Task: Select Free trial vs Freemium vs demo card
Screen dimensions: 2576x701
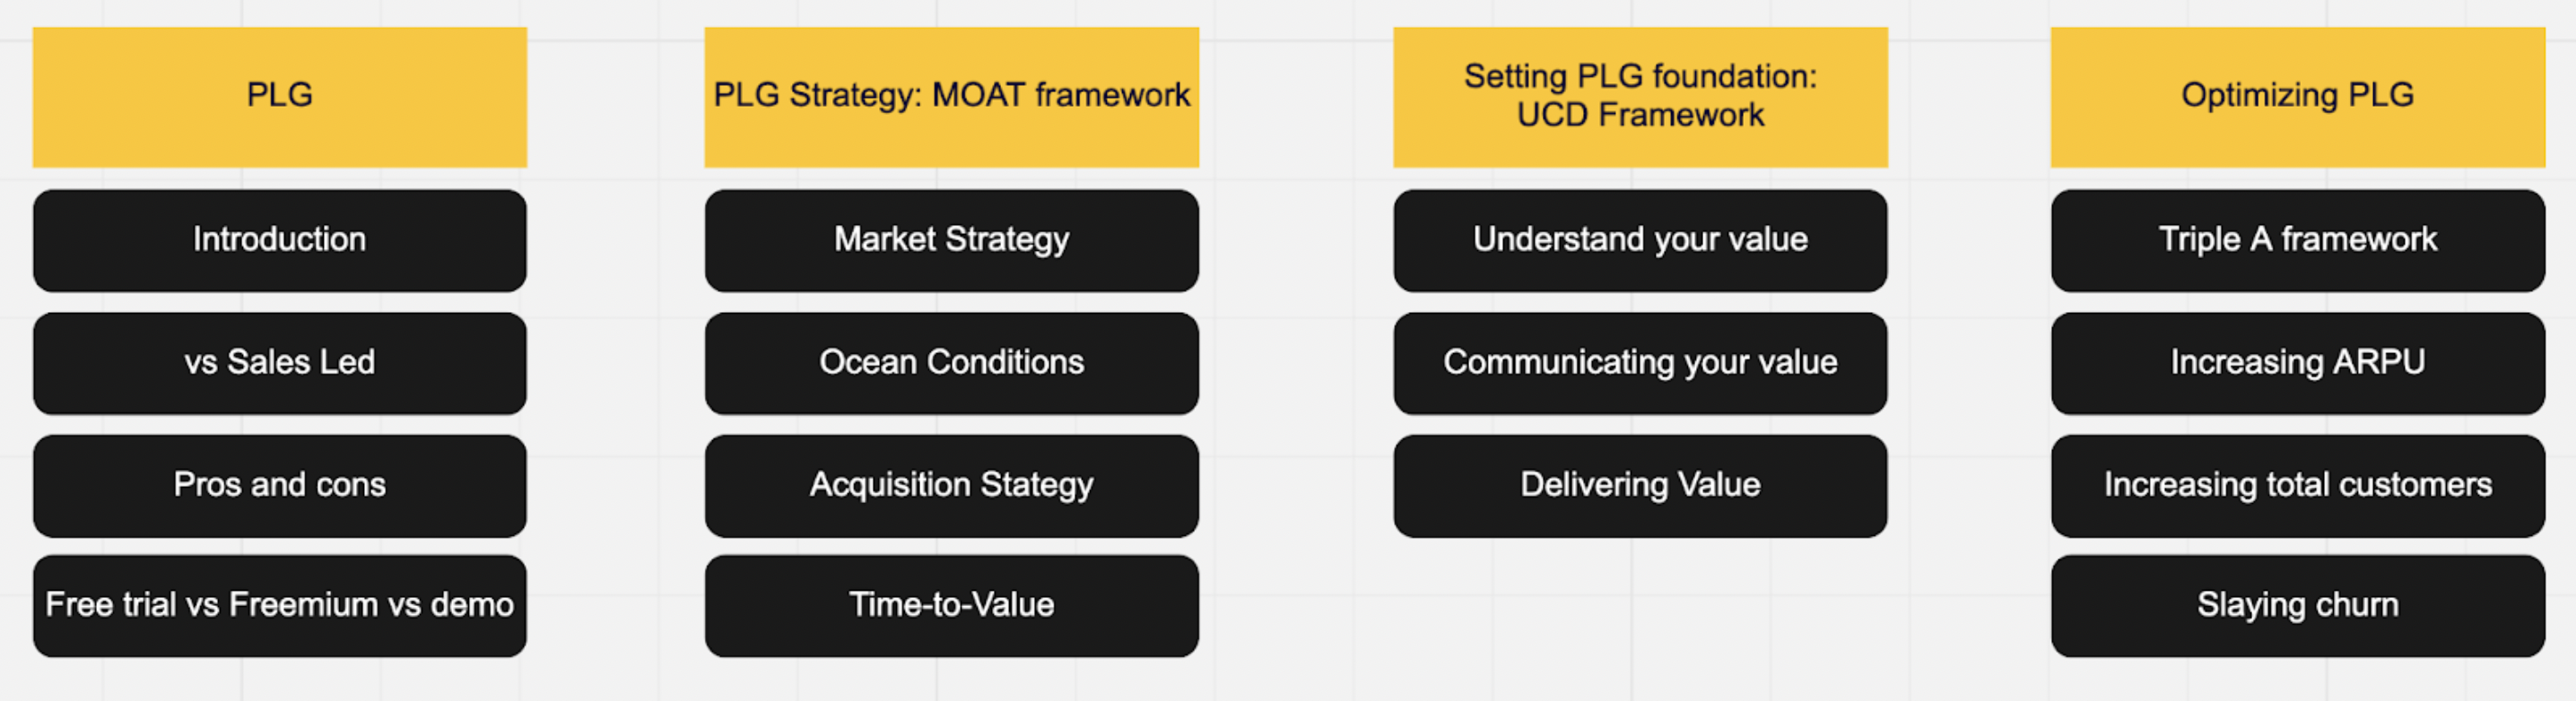Action: pos(280,606)
